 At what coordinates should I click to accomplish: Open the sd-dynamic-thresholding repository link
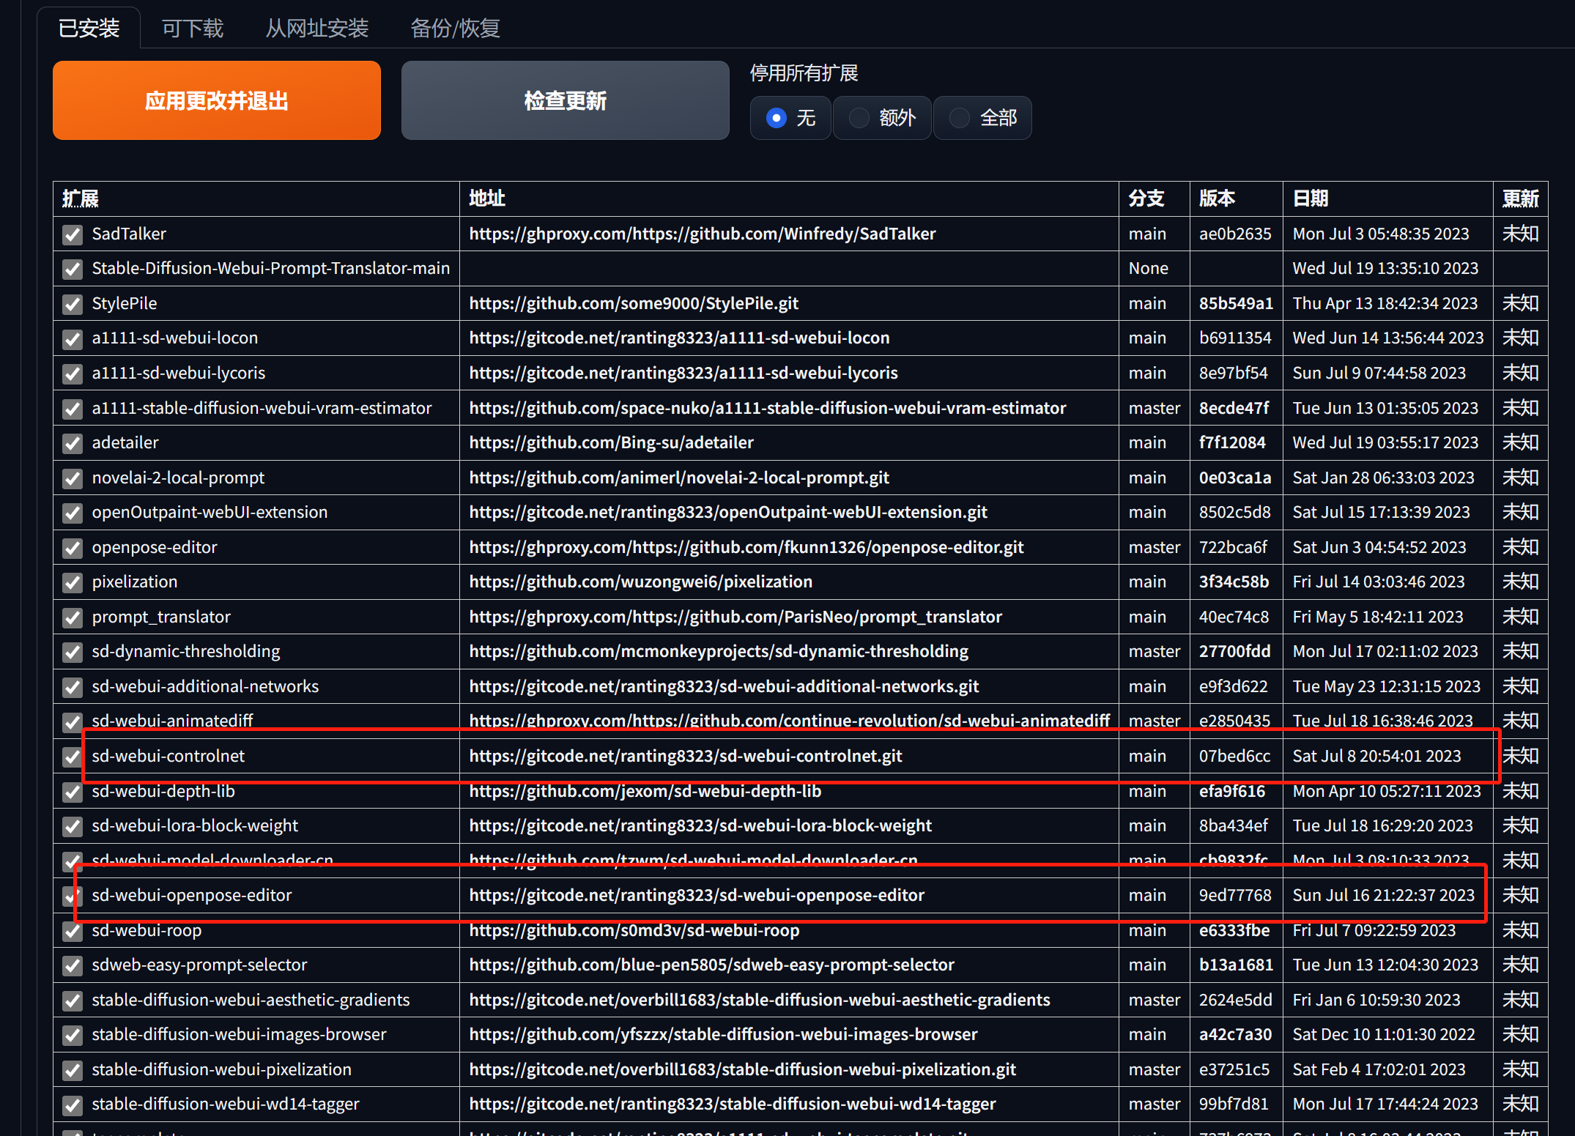(719, 651)
